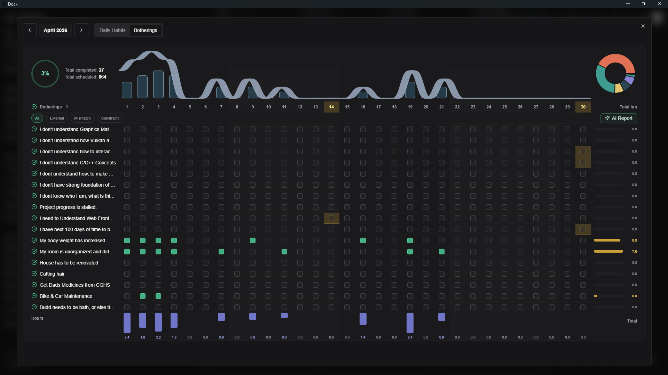
Task: Click the Hours row label
Action: click(37, 318)
